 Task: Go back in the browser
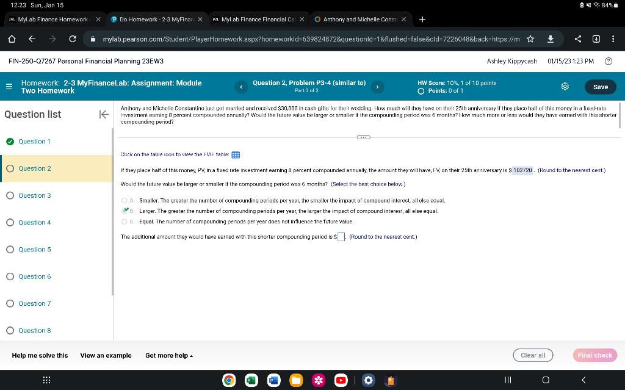(x=32, y=38)
